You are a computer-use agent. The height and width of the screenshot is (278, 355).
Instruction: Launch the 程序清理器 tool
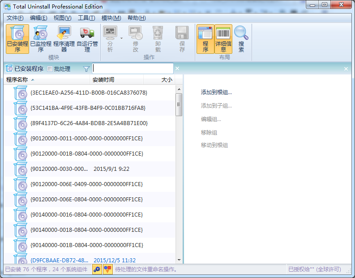64,39
